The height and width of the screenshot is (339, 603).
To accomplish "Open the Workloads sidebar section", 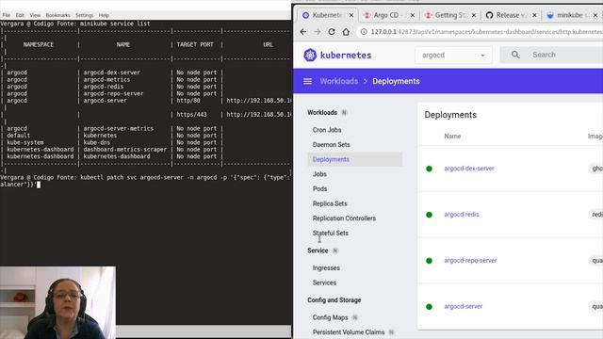I will pos(322,113).
